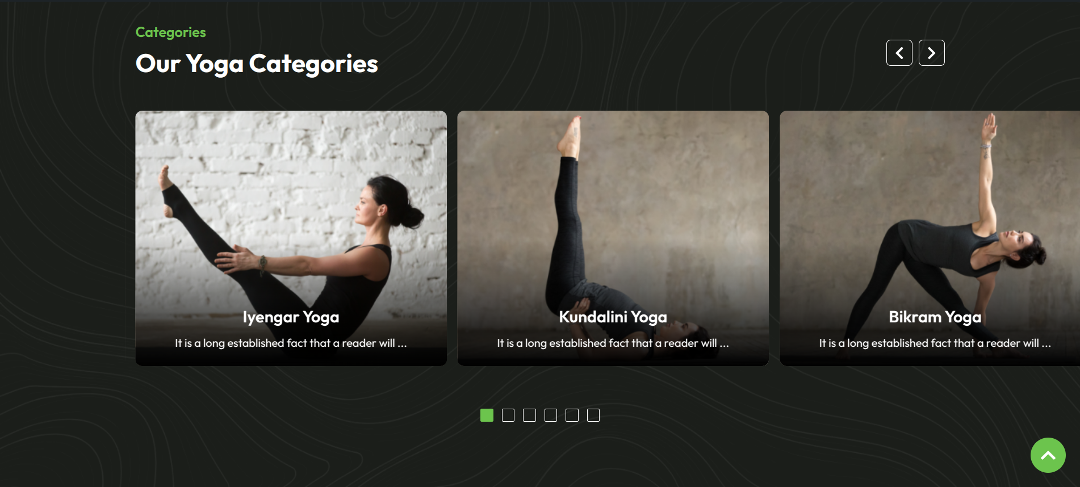Viewport: 1080px width, 487px height.
Task: Select the sixth carousel pagination dot
Action: [x=593, y=415]
